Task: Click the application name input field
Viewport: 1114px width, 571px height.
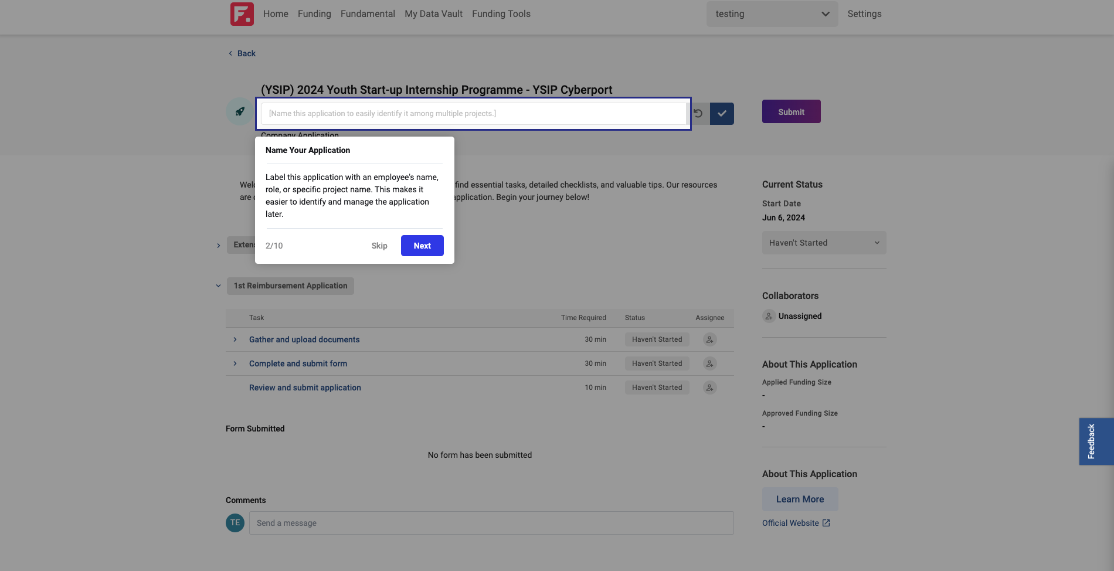Action: pyautogui.click(x=474, y=114)
